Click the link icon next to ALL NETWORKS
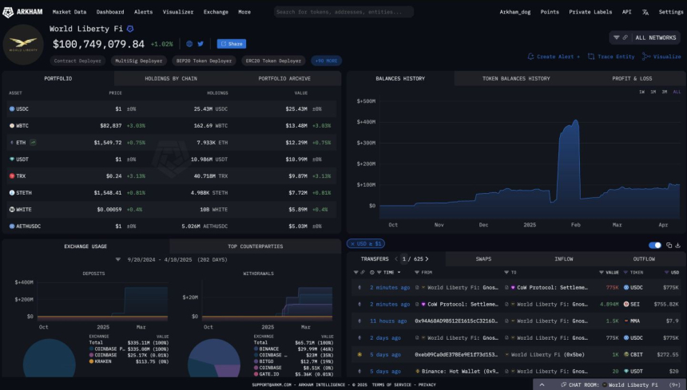Viewport: 687px width, 390px height. (x=625, y=37)
